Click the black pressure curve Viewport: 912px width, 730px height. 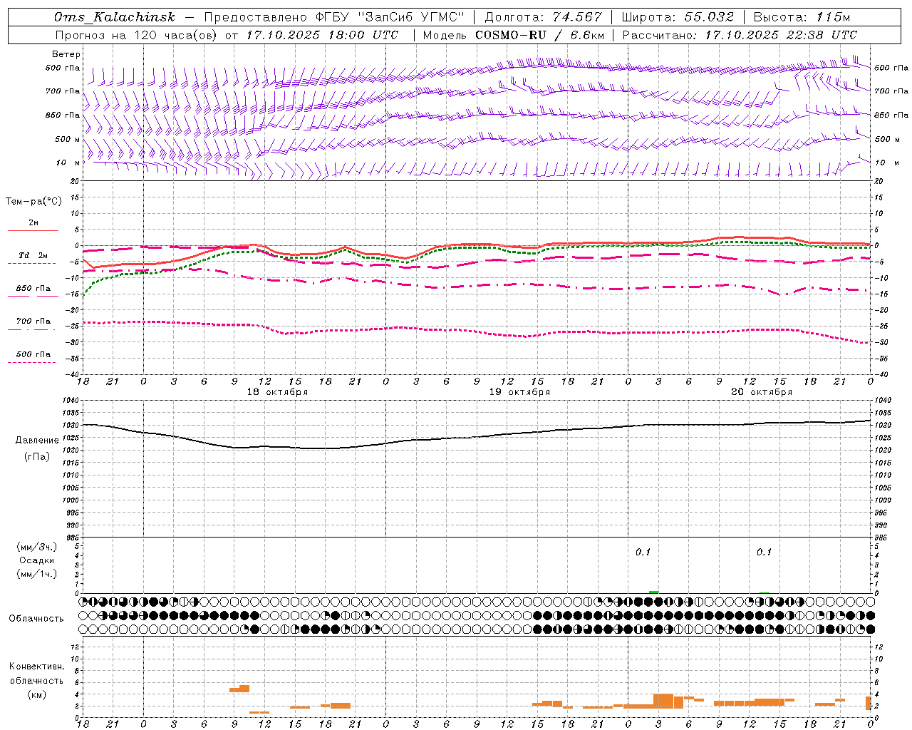point(477,436)
